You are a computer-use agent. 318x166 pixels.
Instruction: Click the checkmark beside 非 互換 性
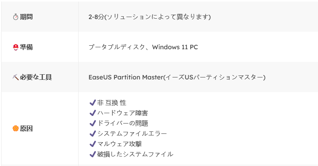(x=93, y=103)
